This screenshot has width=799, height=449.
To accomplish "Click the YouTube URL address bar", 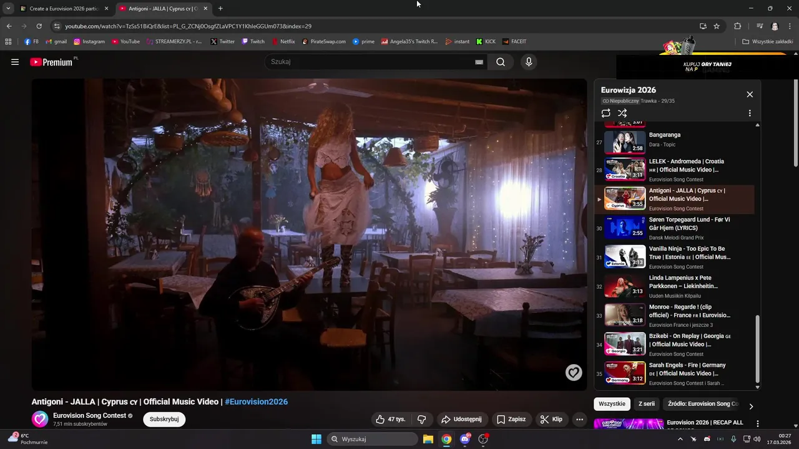I will 375,26.
